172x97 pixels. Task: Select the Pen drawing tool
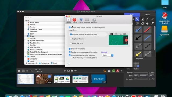pyautogui.click(x=147, y=19)
